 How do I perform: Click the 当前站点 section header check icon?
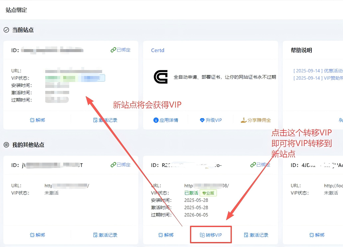[x=6, y=30]
